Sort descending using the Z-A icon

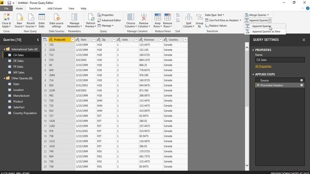(x=178, y=20)
